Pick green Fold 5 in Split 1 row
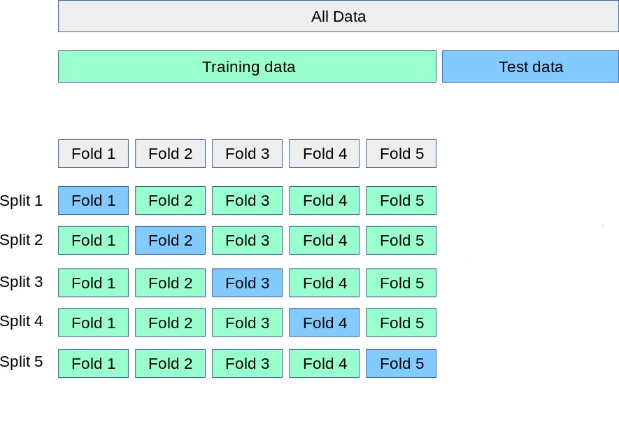 (x=401, y=200)
